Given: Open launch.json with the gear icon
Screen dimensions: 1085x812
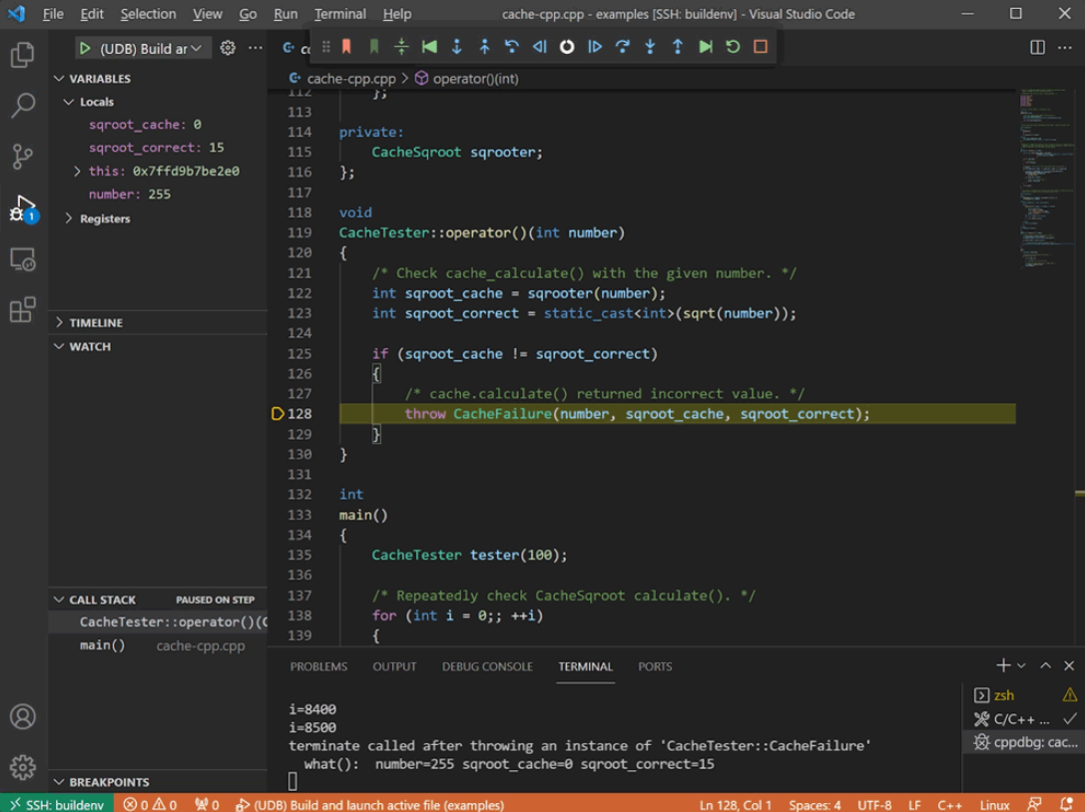Looking at the screenshot, I should [x=228, y=48].
